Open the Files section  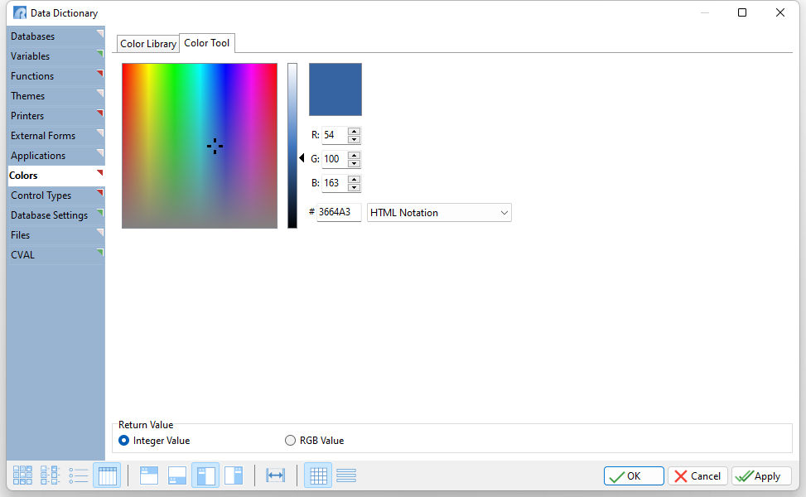(x=56, y=235)
